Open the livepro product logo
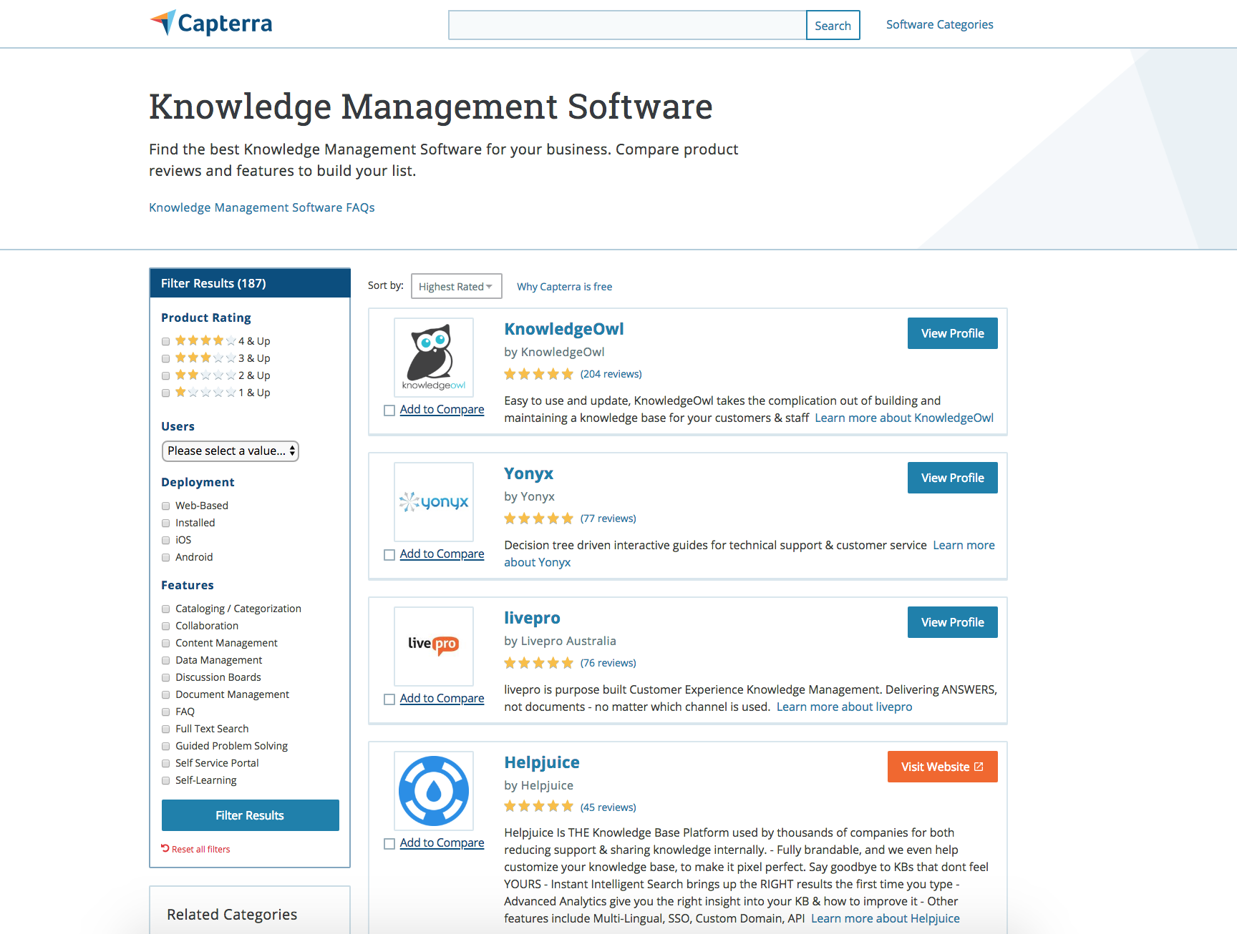 pos(434,646)
